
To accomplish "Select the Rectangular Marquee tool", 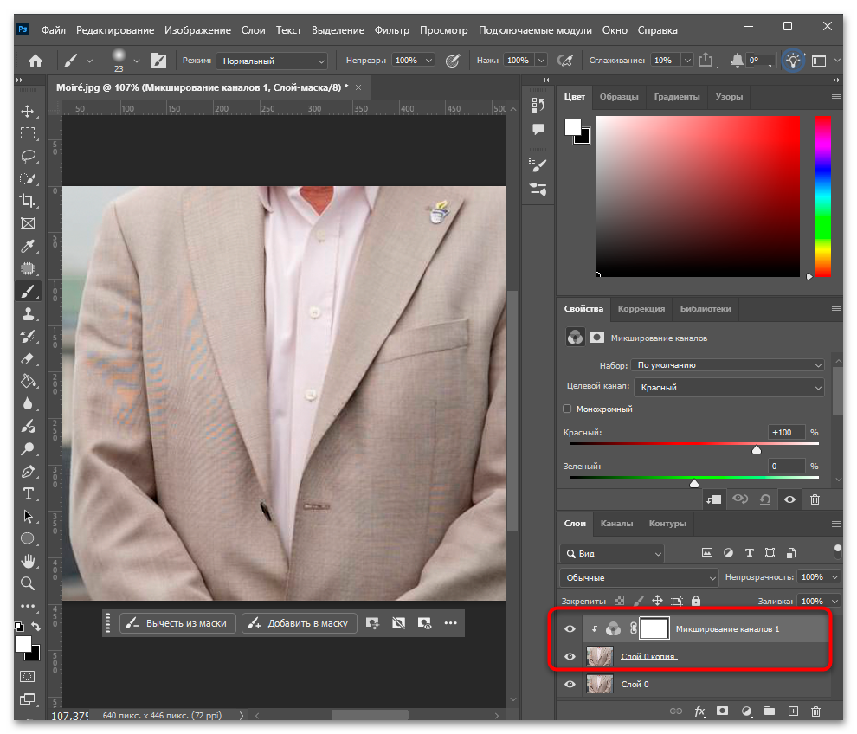I will (28, 133).
